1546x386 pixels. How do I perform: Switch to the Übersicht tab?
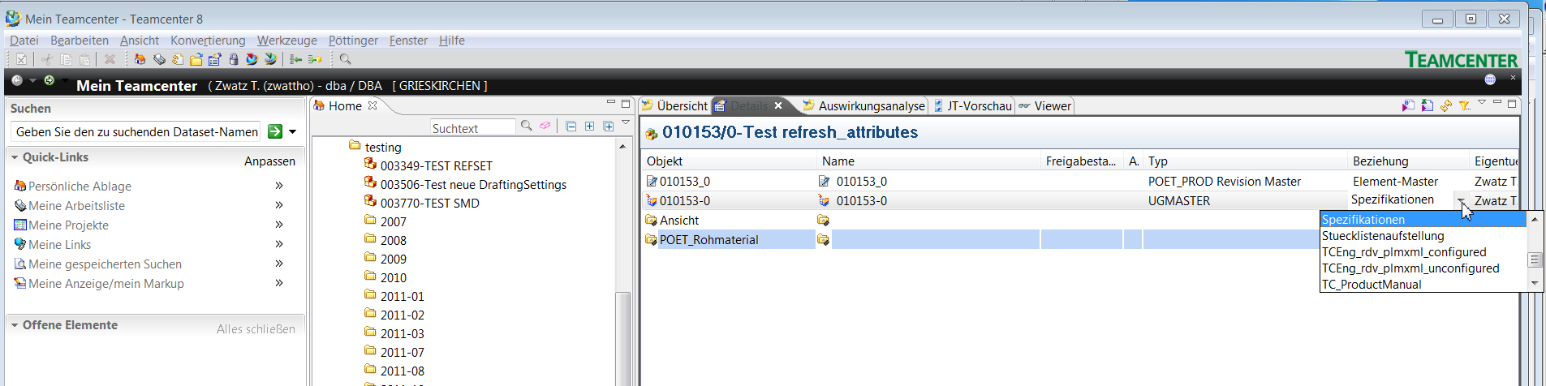675,105
